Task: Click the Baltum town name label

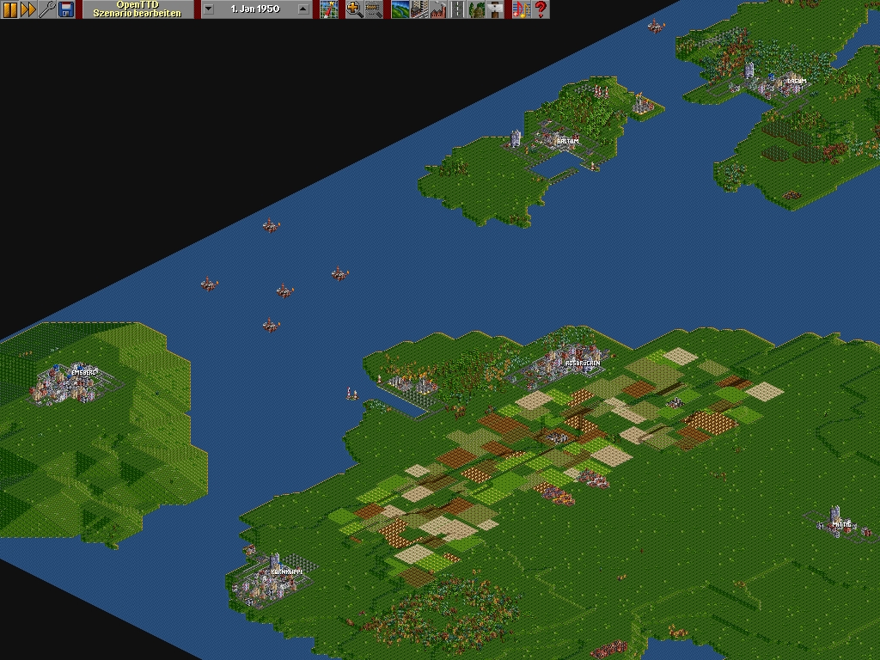Action: (567, 141)
